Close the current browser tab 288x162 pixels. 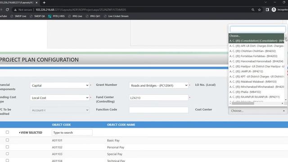[36, 3]
